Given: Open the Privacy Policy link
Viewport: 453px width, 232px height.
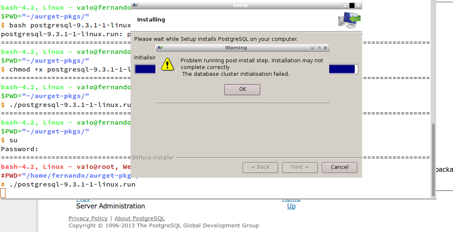Looking at the screenshot, I should click(x=88, y=219).
